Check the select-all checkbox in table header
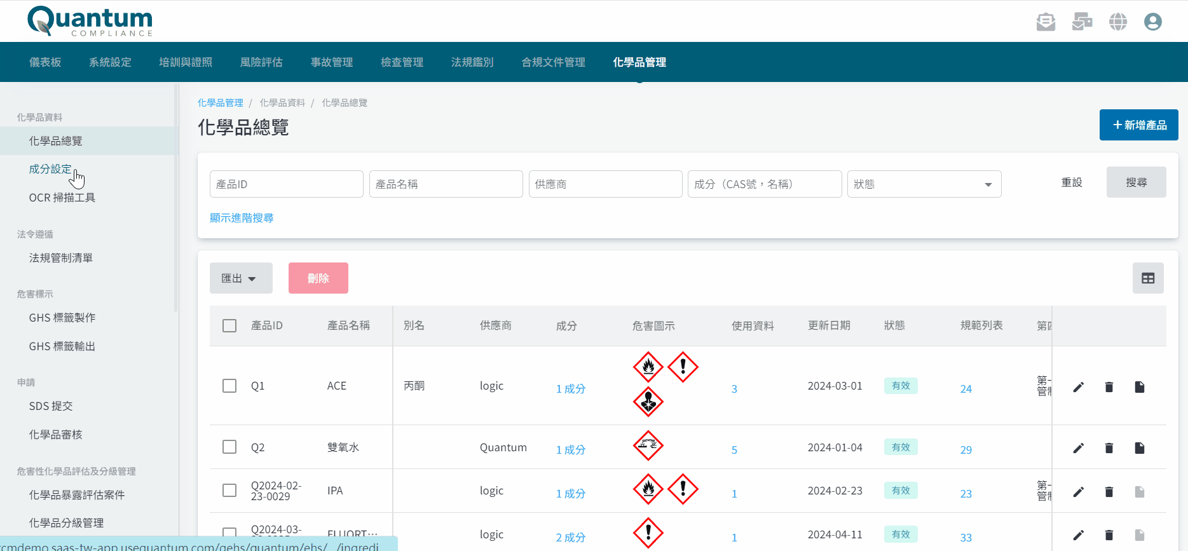The width and height of the screenshot is (1188, 551). (229, 326)
